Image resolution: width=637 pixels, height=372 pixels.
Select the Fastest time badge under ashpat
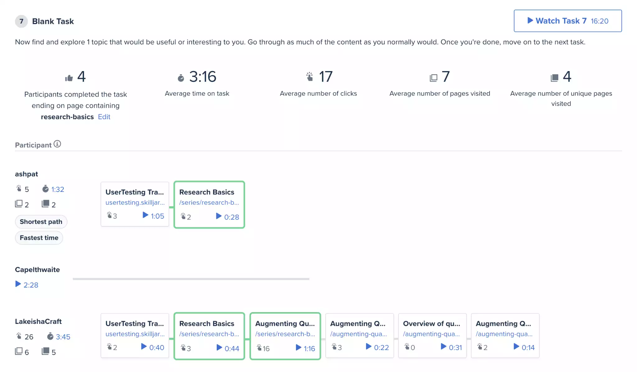(x=39, y=238)
